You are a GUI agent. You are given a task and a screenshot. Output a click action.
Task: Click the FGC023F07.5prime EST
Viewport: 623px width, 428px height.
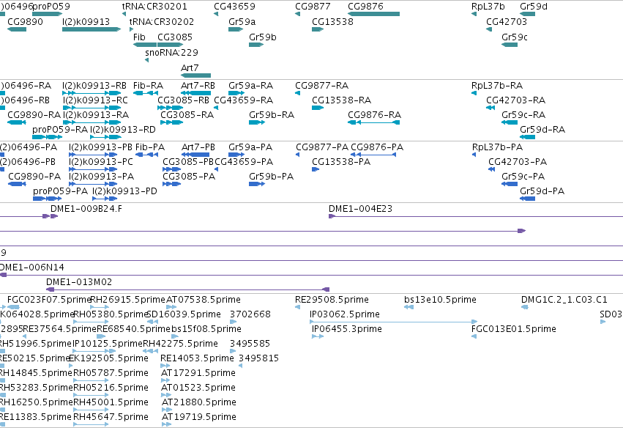[x=12, y=307]
